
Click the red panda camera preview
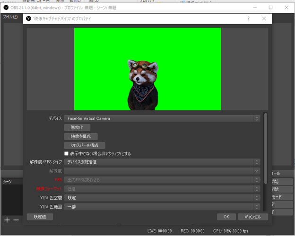(147, 69)
